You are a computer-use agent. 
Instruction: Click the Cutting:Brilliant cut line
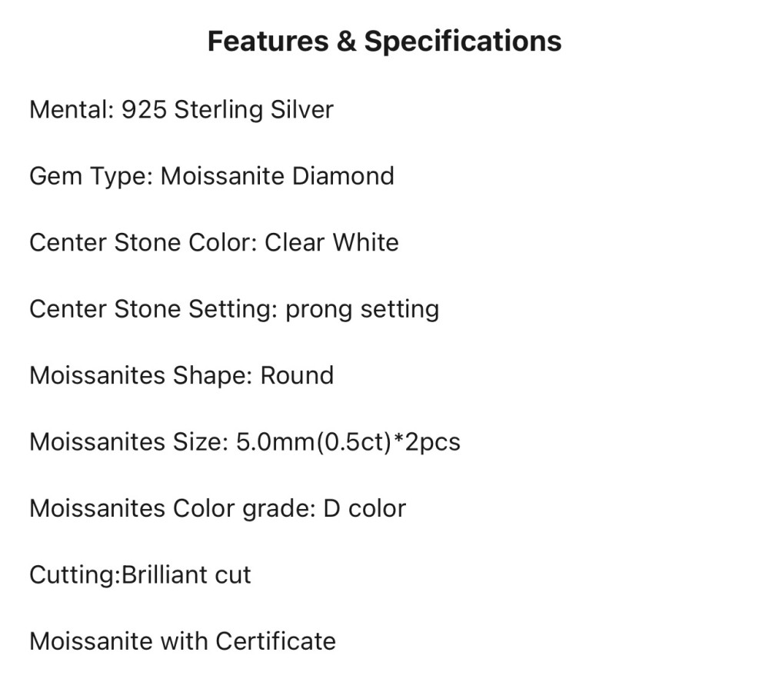pos(140,575)
